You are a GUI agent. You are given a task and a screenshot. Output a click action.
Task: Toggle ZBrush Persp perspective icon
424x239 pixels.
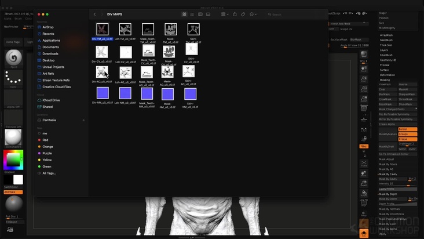click(x=364, y=108)
